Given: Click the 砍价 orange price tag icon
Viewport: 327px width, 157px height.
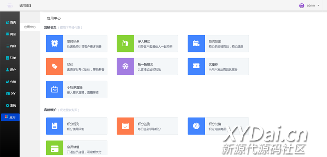Looking at the screenshot, I should click(x=54, y=67).
